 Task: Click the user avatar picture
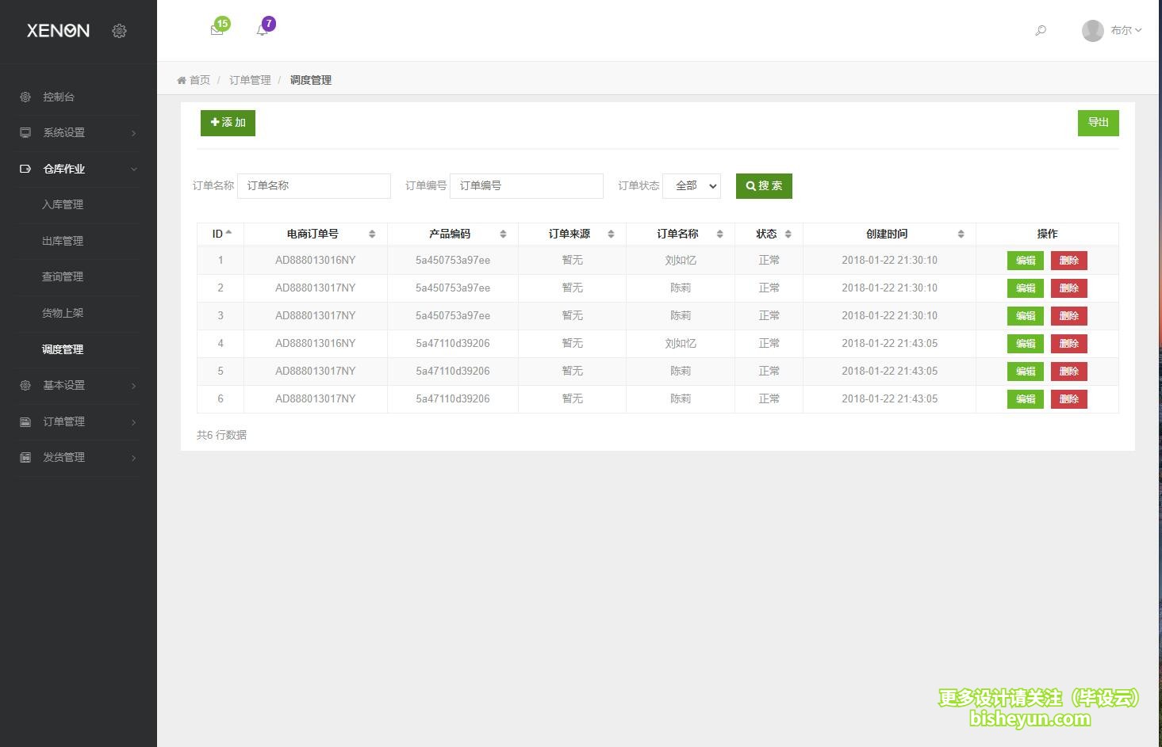1092,30
